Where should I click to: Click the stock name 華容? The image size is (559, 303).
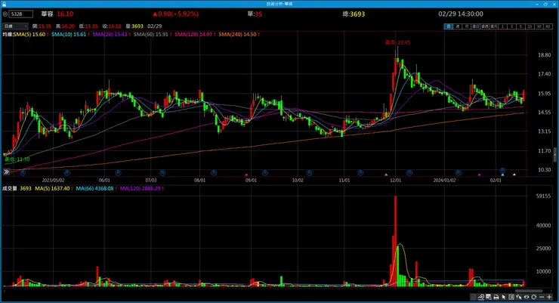tap(47, 14)
